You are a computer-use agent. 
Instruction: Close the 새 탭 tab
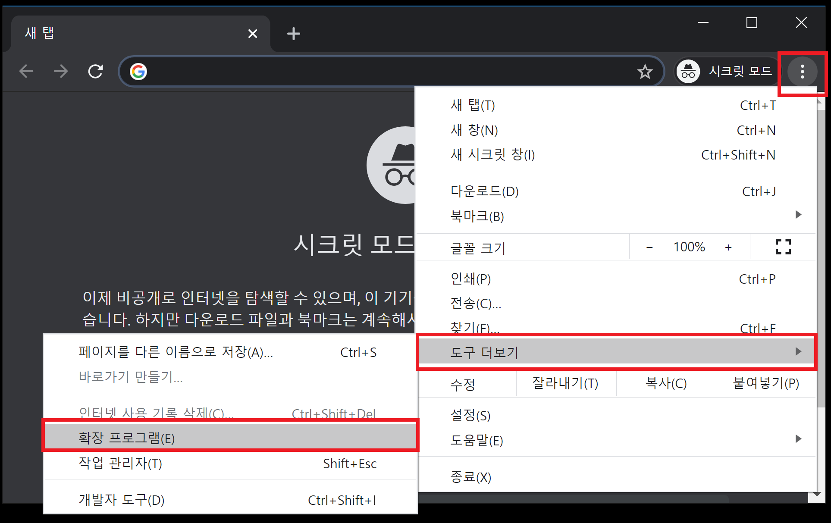coord(253,34)
